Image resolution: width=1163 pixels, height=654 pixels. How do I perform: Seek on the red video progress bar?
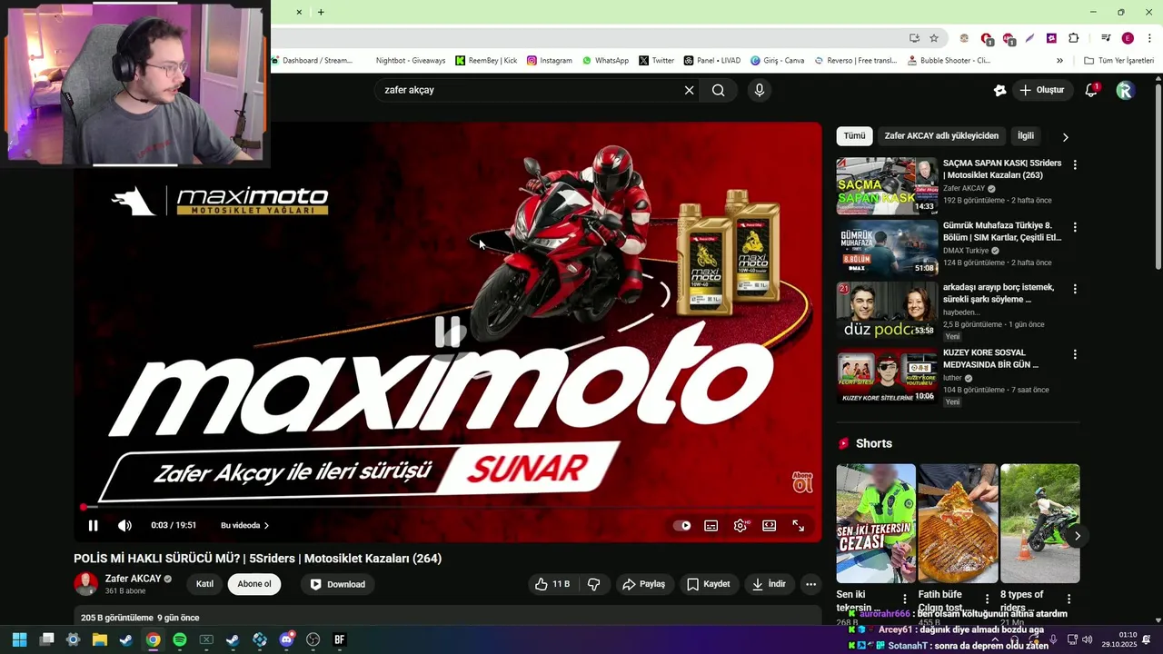447,507
